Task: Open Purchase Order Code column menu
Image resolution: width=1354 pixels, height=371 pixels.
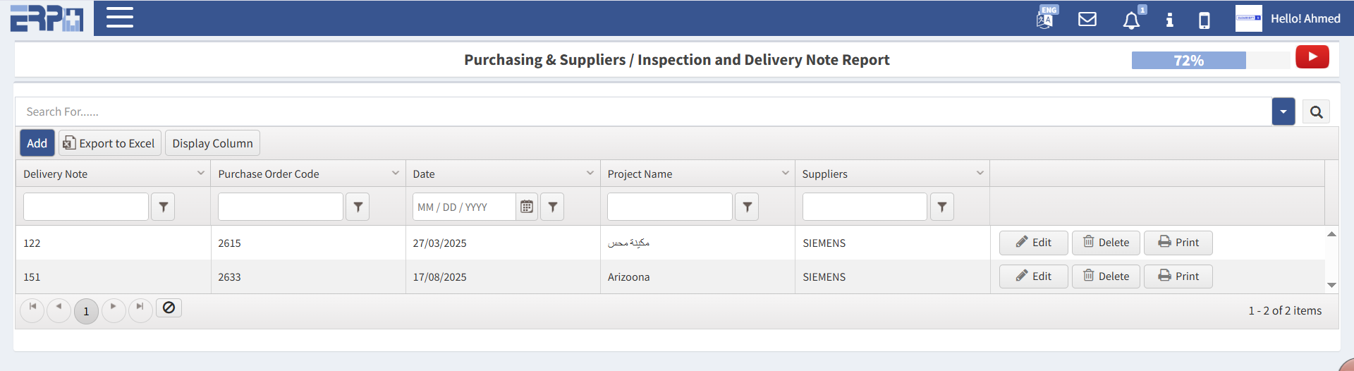Action: [396, 174]
